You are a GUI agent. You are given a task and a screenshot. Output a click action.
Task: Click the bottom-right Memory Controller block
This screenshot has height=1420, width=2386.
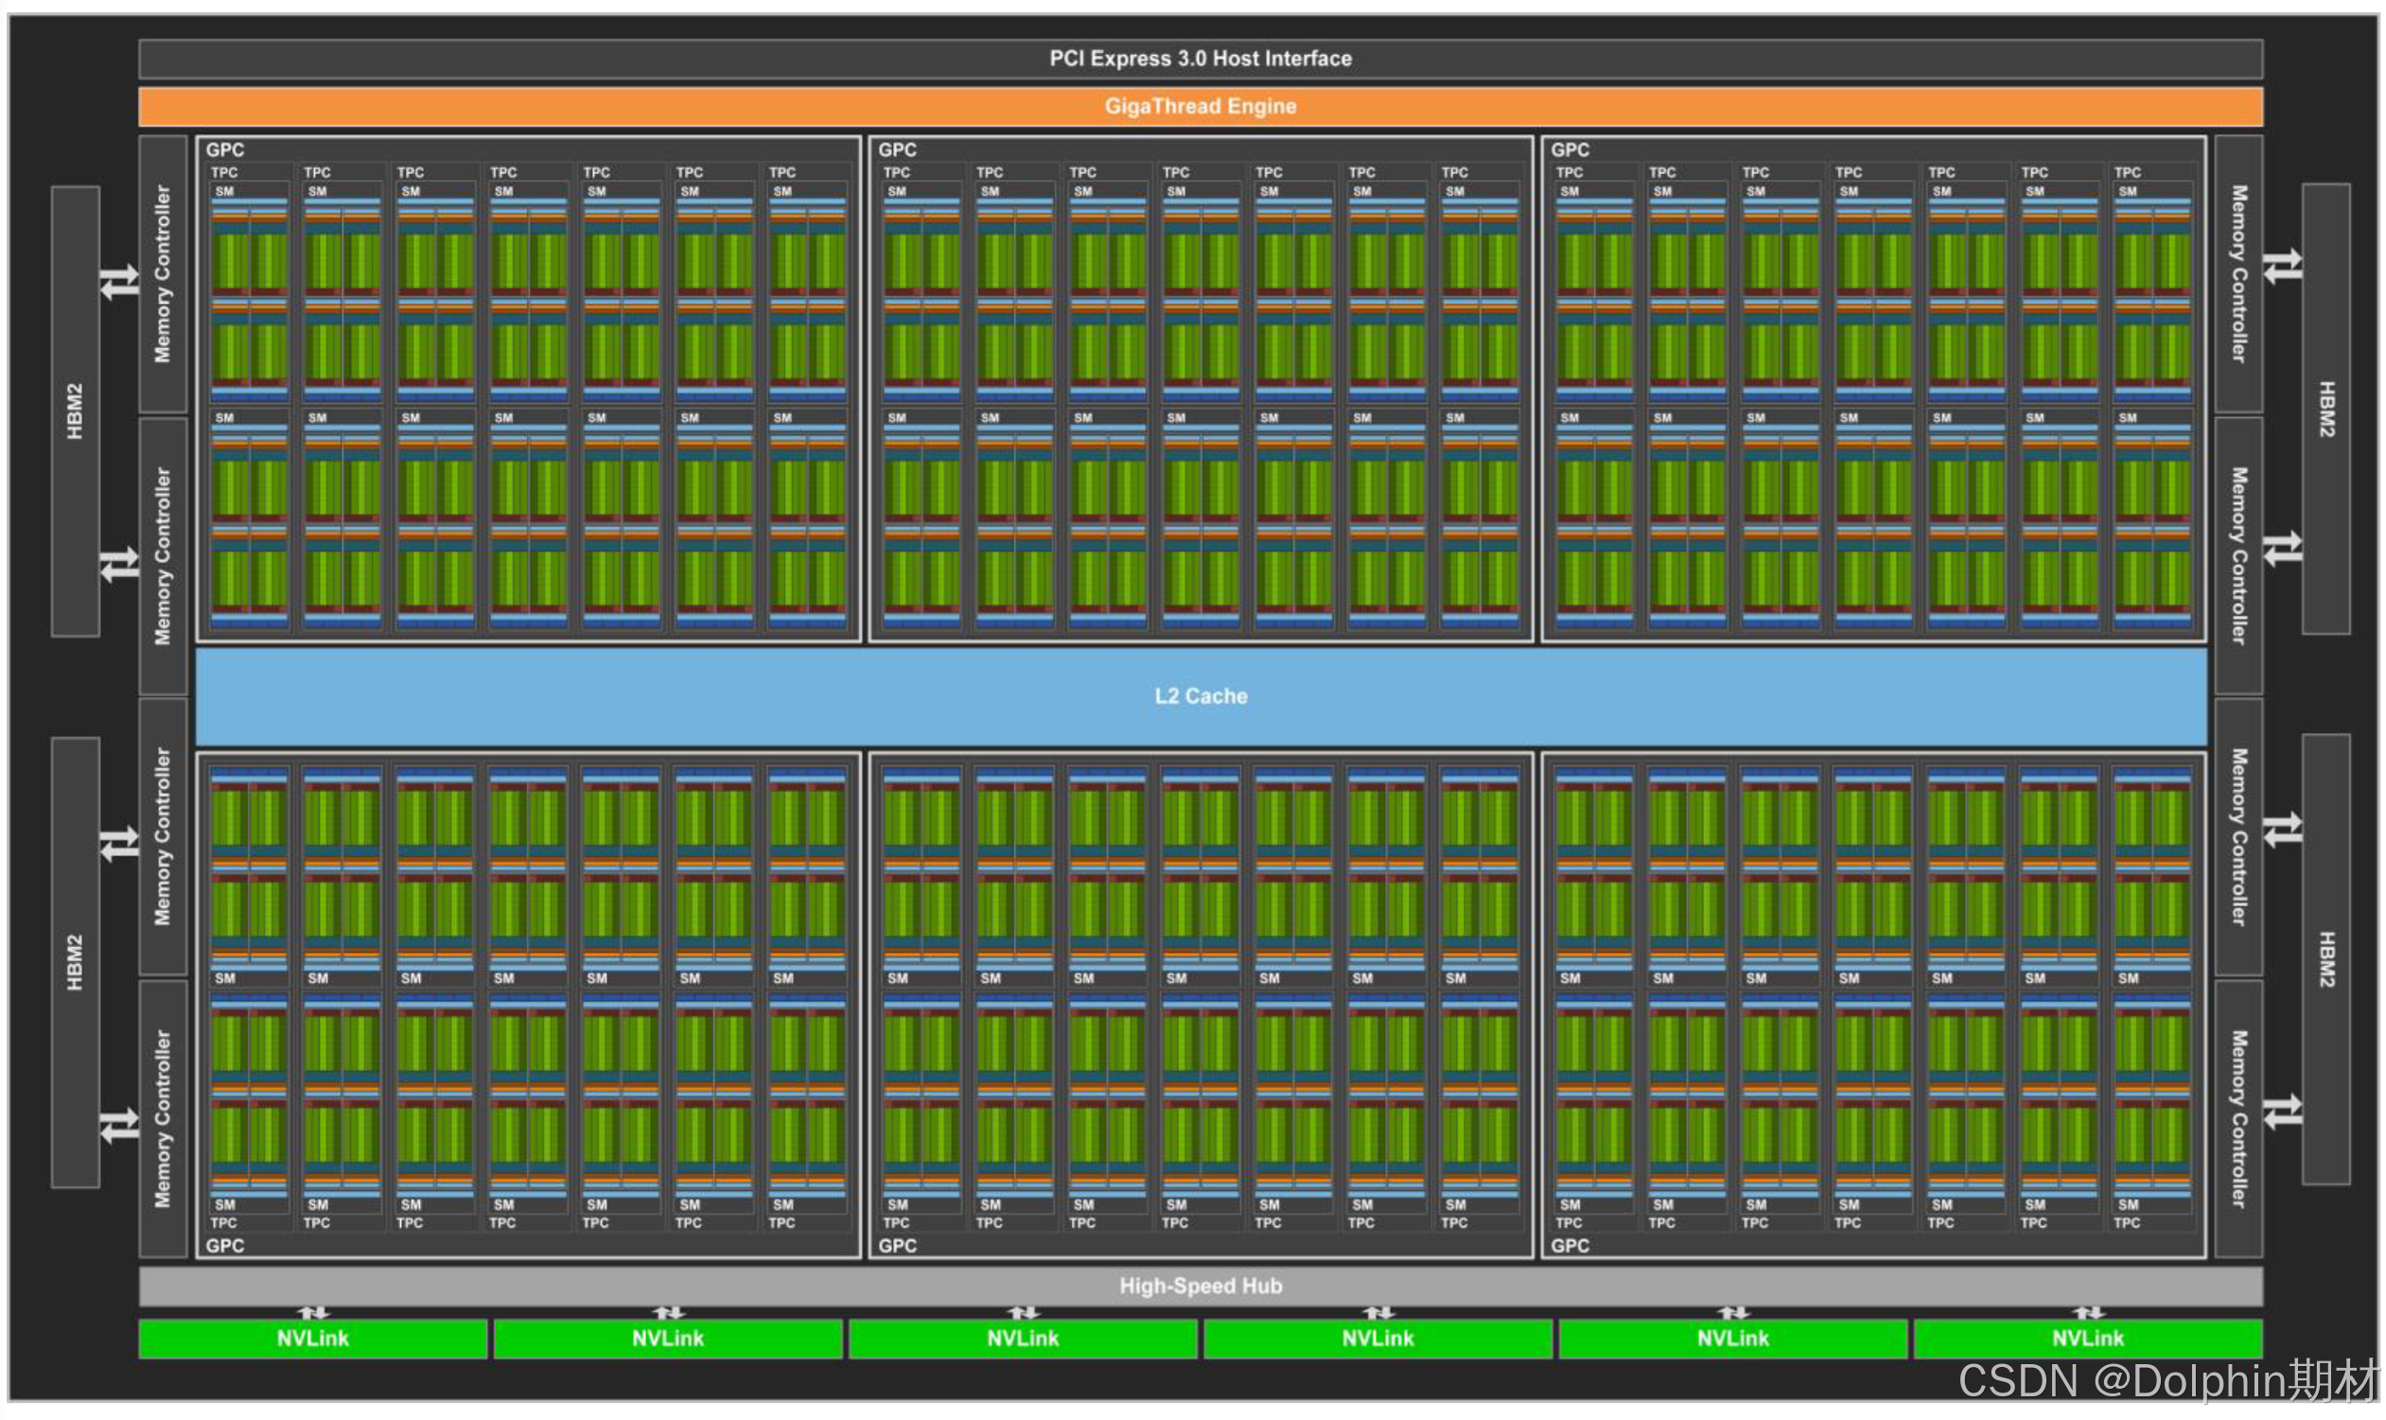tap(2237, 1117)
